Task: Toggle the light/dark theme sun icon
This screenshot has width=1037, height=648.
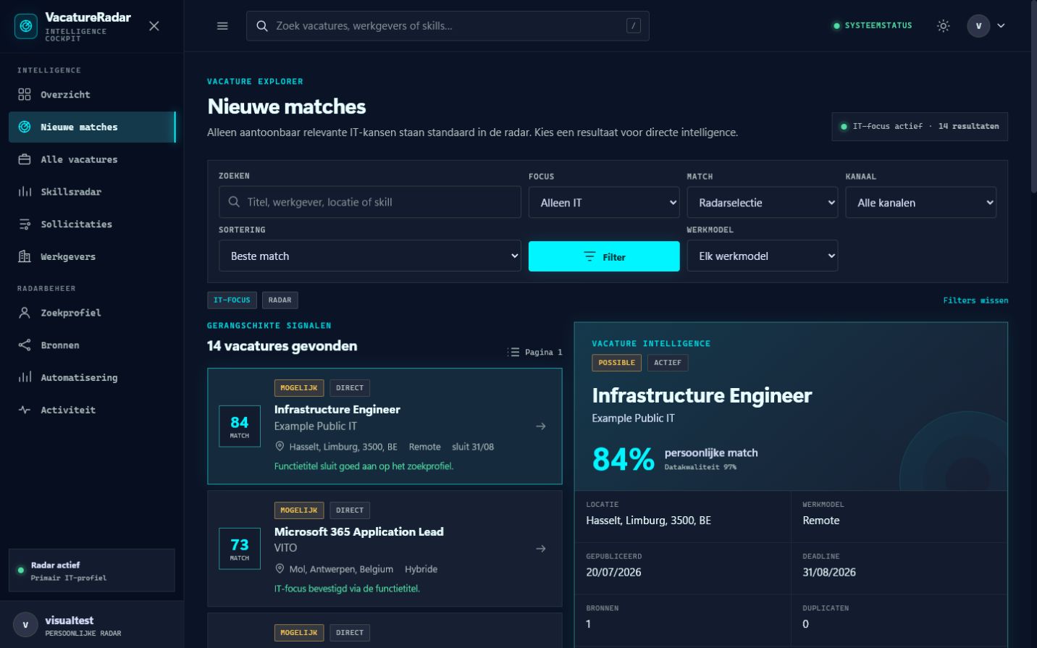Action: click(x=943, y=25)
